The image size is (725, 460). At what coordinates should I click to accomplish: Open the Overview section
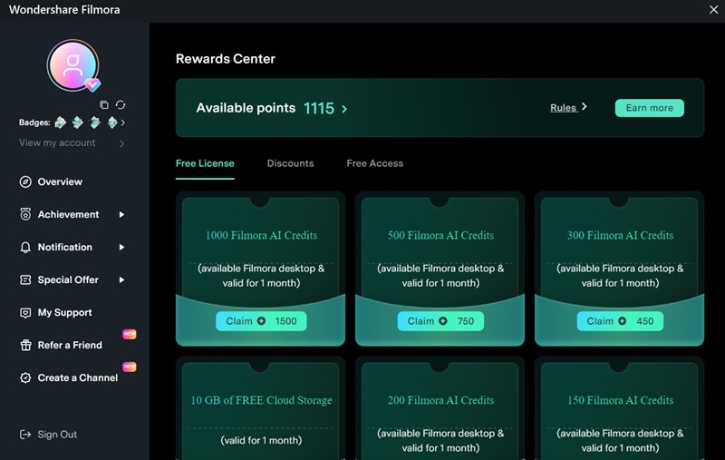[x=60, y=181]
